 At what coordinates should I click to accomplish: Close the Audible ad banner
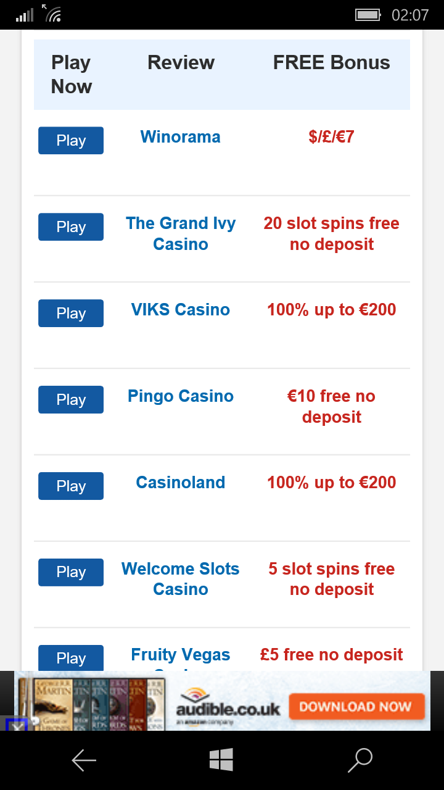(17, 726)
